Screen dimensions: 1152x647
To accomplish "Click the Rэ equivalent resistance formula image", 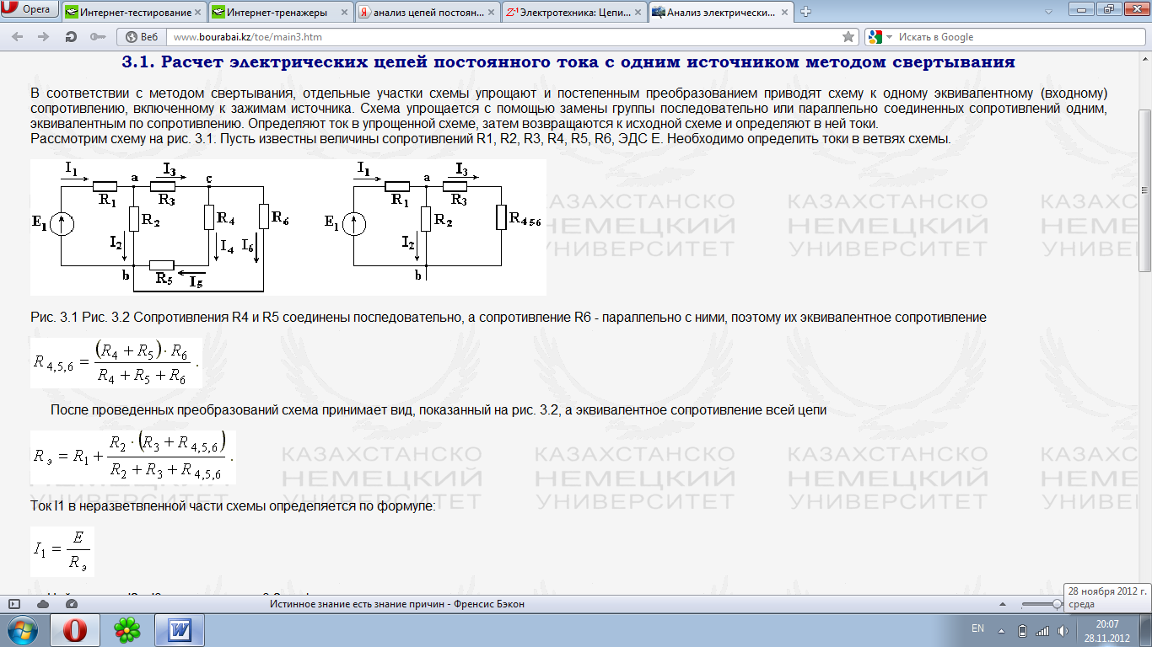I will [132, 457].
